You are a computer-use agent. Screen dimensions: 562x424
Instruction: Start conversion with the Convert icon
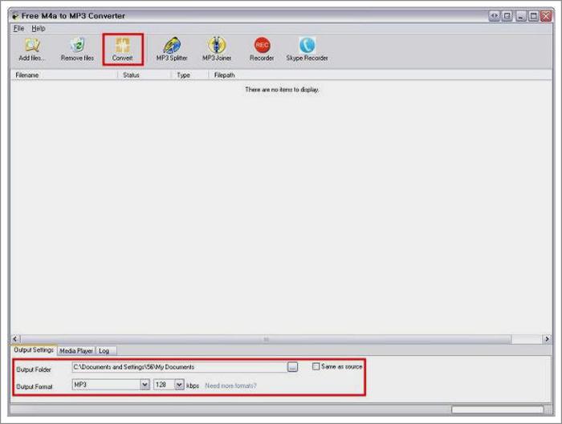click(123, 49)
